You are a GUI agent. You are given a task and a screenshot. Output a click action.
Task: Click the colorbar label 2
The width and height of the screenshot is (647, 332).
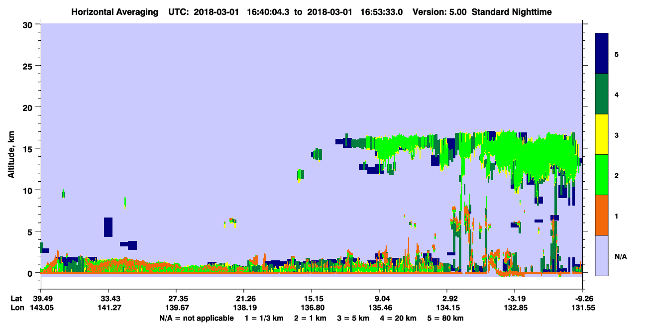(617, 175)
